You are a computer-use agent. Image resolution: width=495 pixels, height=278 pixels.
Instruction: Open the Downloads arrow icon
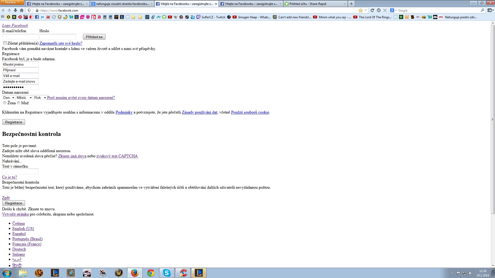tap(15, 10)
